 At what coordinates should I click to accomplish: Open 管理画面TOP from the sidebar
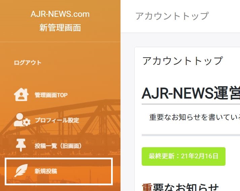click(51, 95)
